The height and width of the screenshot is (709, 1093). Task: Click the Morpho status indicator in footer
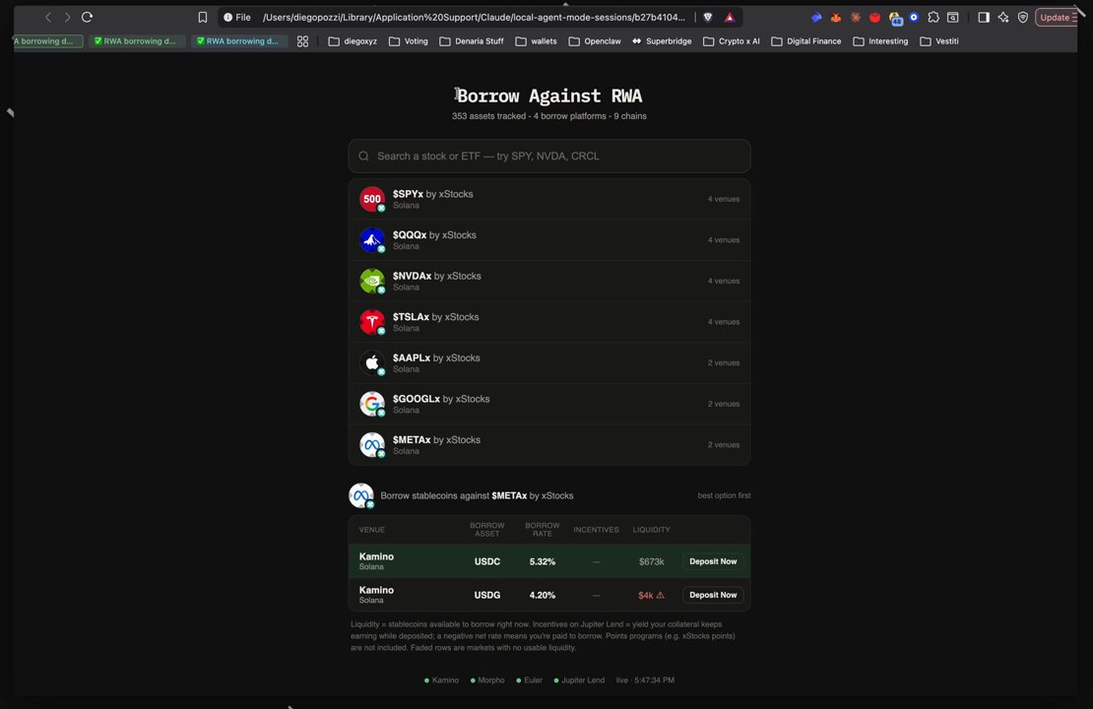[487, 680]
